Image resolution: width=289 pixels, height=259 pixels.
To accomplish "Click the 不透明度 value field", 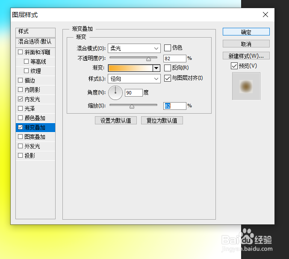I will click(175, 59).
